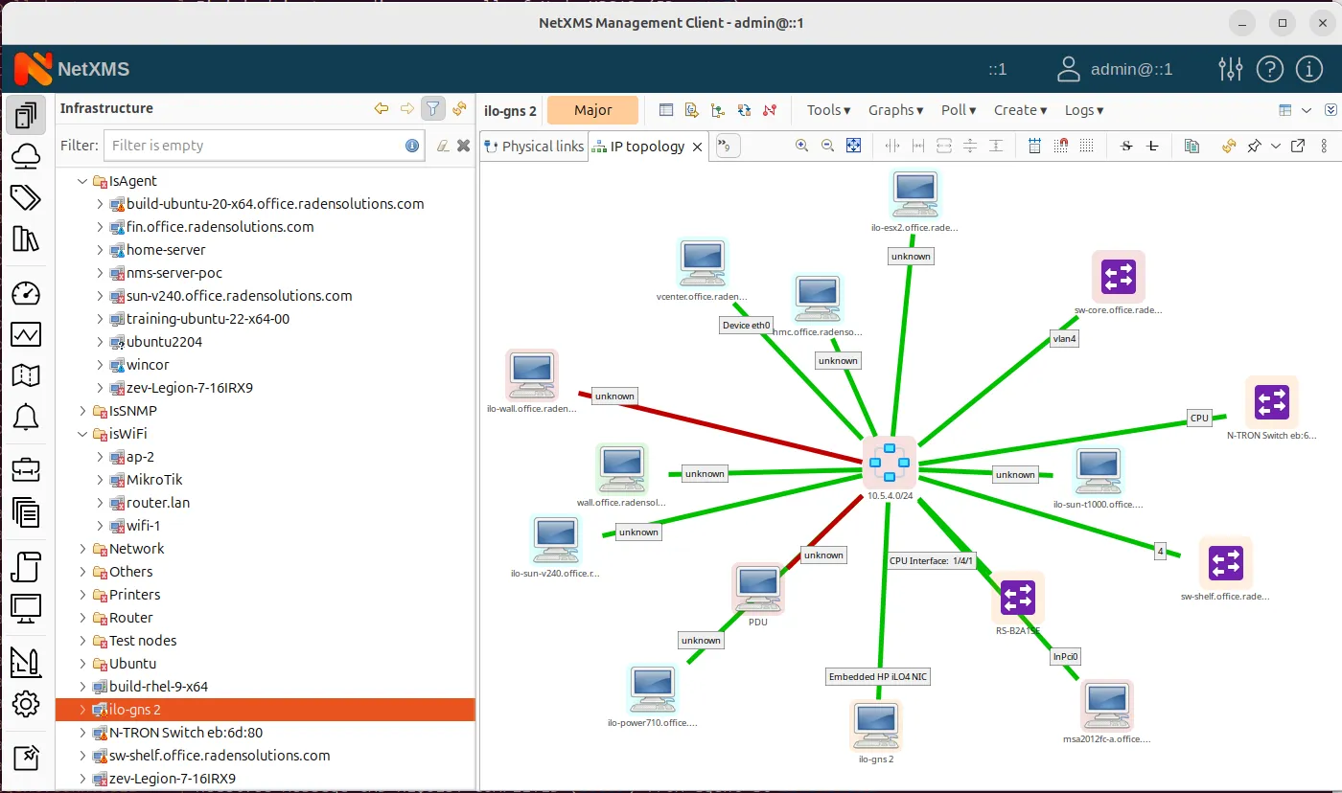Select the Zoom In icon on the map toolbar
The width and height of the screenshot is (1342, 793).
[x=801, y=146]
